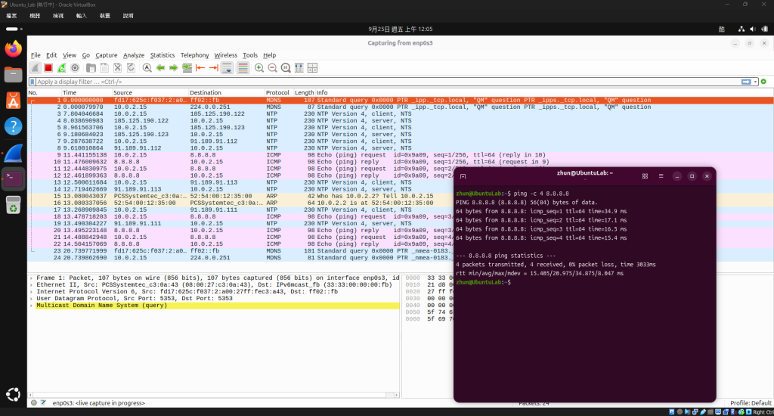Jump to first packet icon

tap(200, 67)
